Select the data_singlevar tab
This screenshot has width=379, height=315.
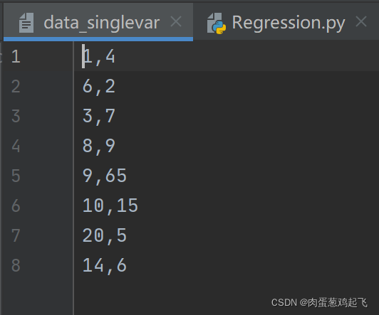(x=98, y=21)
